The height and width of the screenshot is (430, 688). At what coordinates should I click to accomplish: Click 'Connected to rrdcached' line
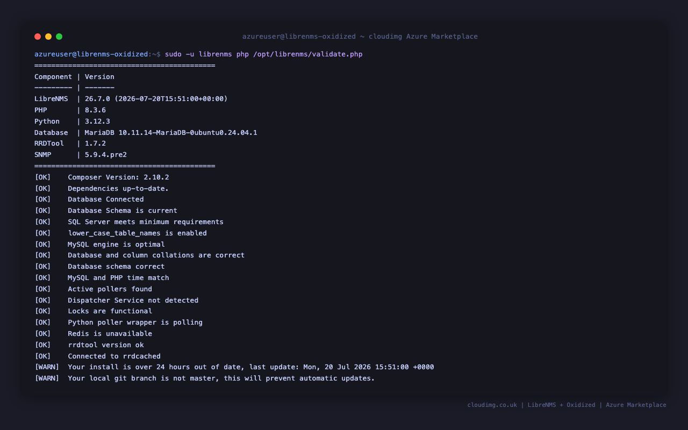[97, 356]
